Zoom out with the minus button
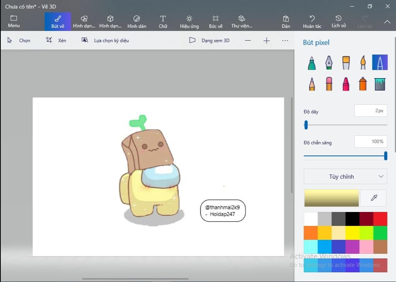 (248, 41)
